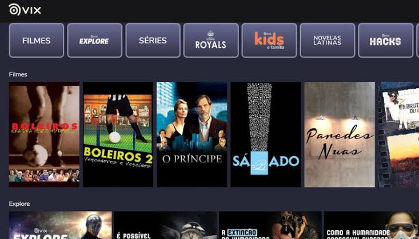Image resolution: width=419 pixels, height=239 pixels.
Task: Play the Boleiros movie poster
Action: (44, 134)
